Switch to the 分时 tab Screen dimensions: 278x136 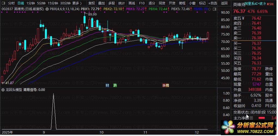click(x=11, y=3)
